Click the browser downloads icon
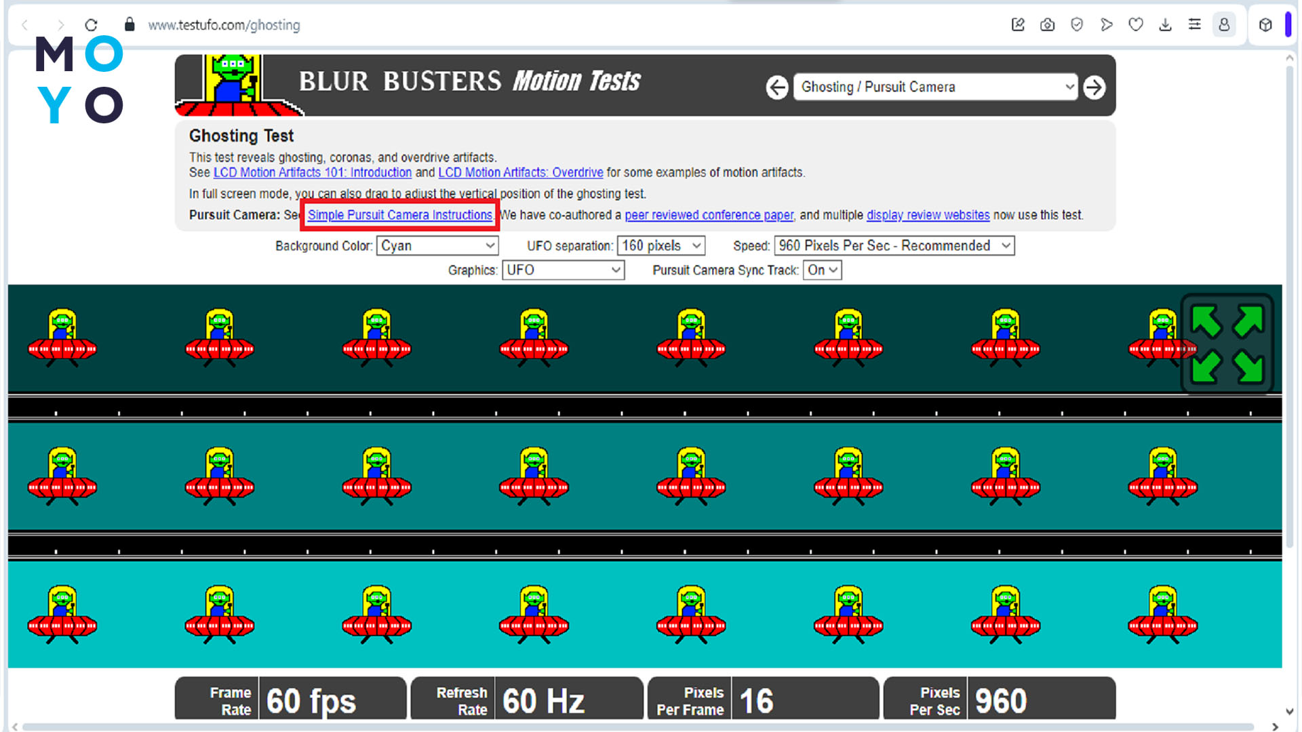 click(x=1164, y=25)
